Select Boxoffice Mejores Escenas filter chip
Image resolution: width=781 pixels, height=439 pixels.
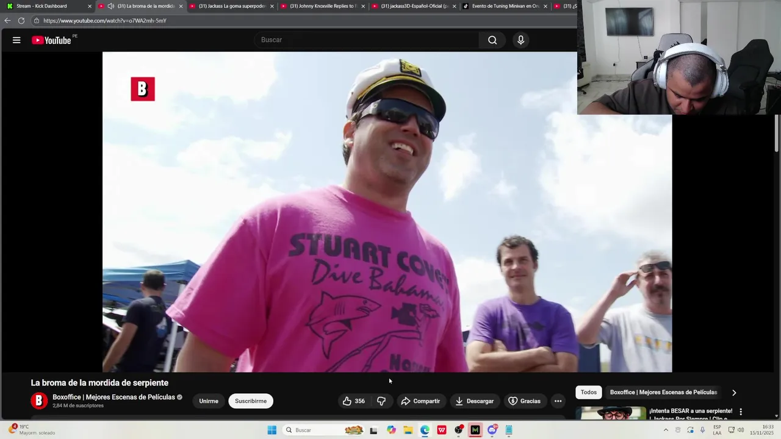pos(663,393)
